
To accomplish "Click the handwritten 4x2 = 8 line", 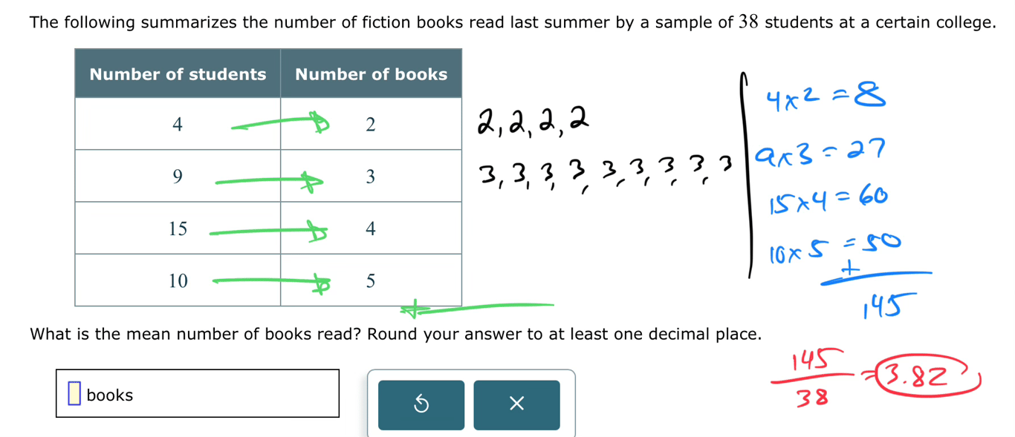I will click(823, 97).
